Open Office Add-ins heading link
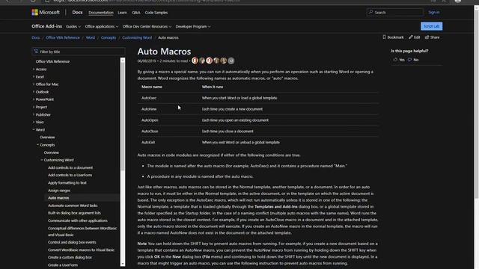This screenshot has height=269, width=479. tap(46, 26)
